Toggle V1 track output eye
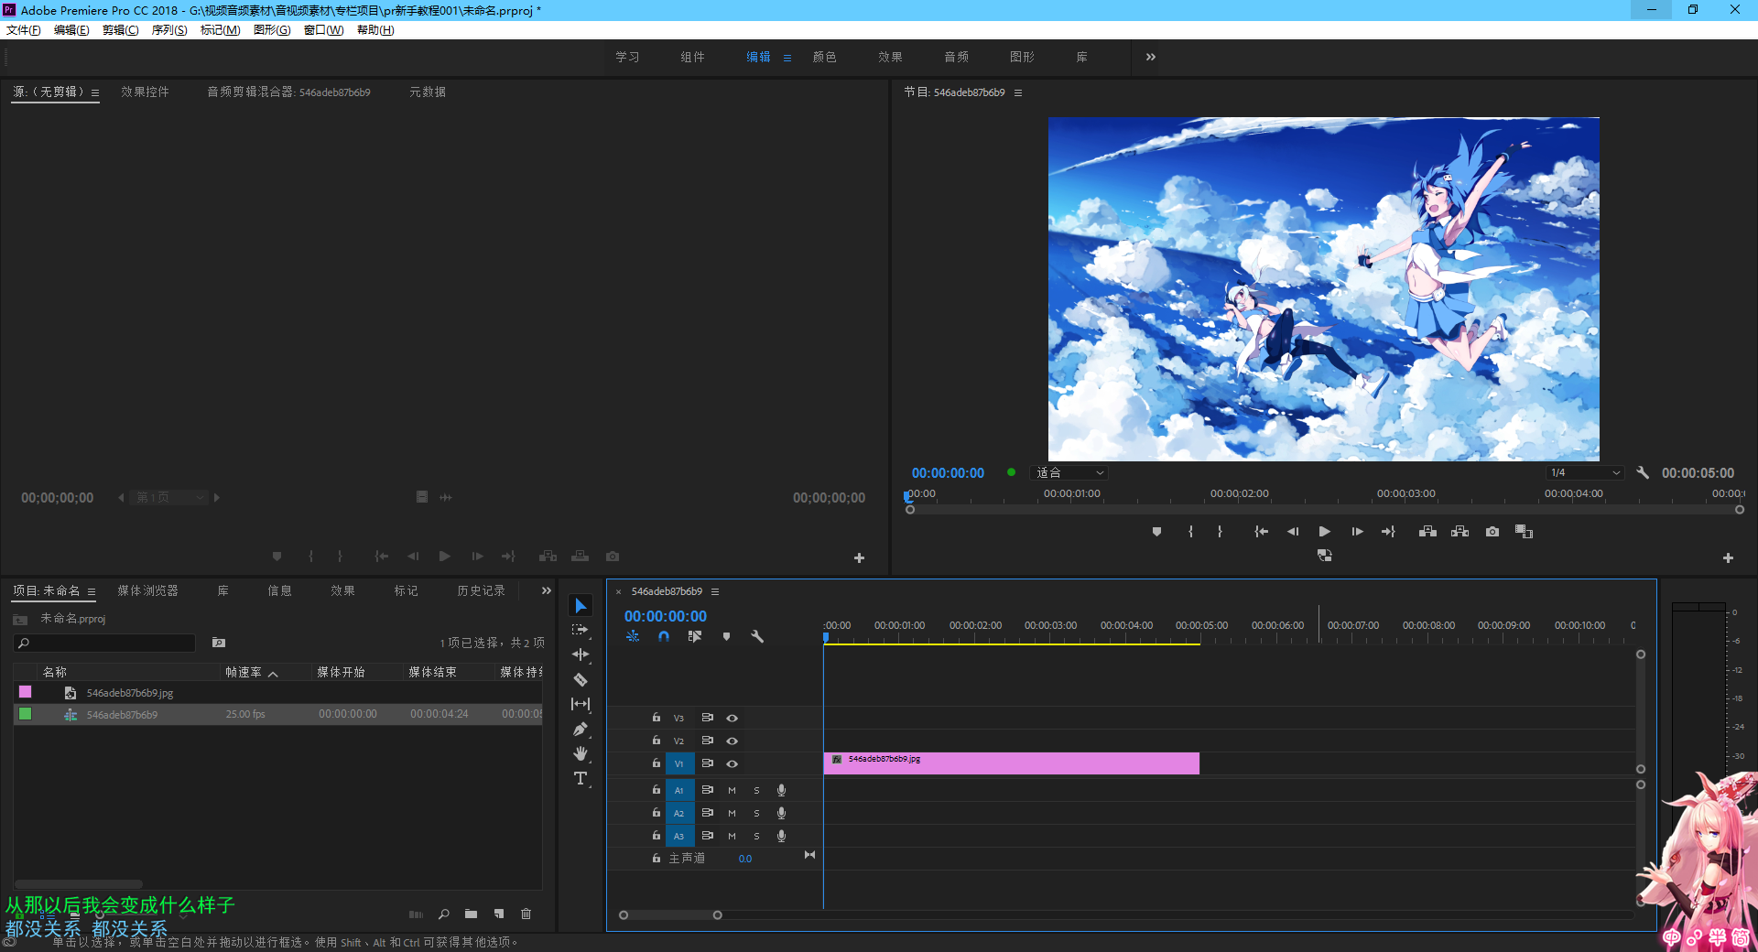The height and width of the screenshot is (952, 1758). click(x=732, y=763)
